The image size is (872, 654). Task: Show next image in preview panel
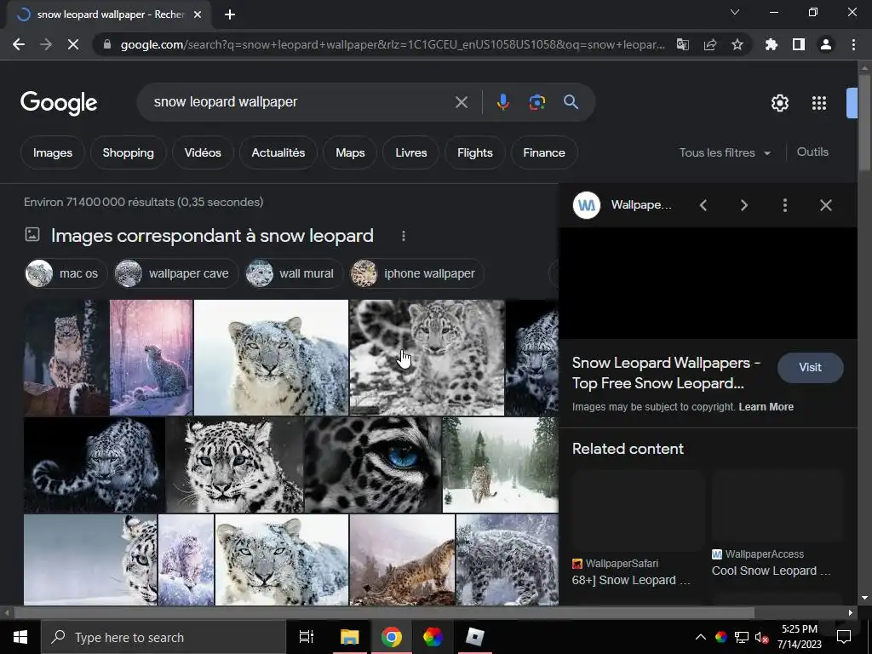(x=744, y=205)
